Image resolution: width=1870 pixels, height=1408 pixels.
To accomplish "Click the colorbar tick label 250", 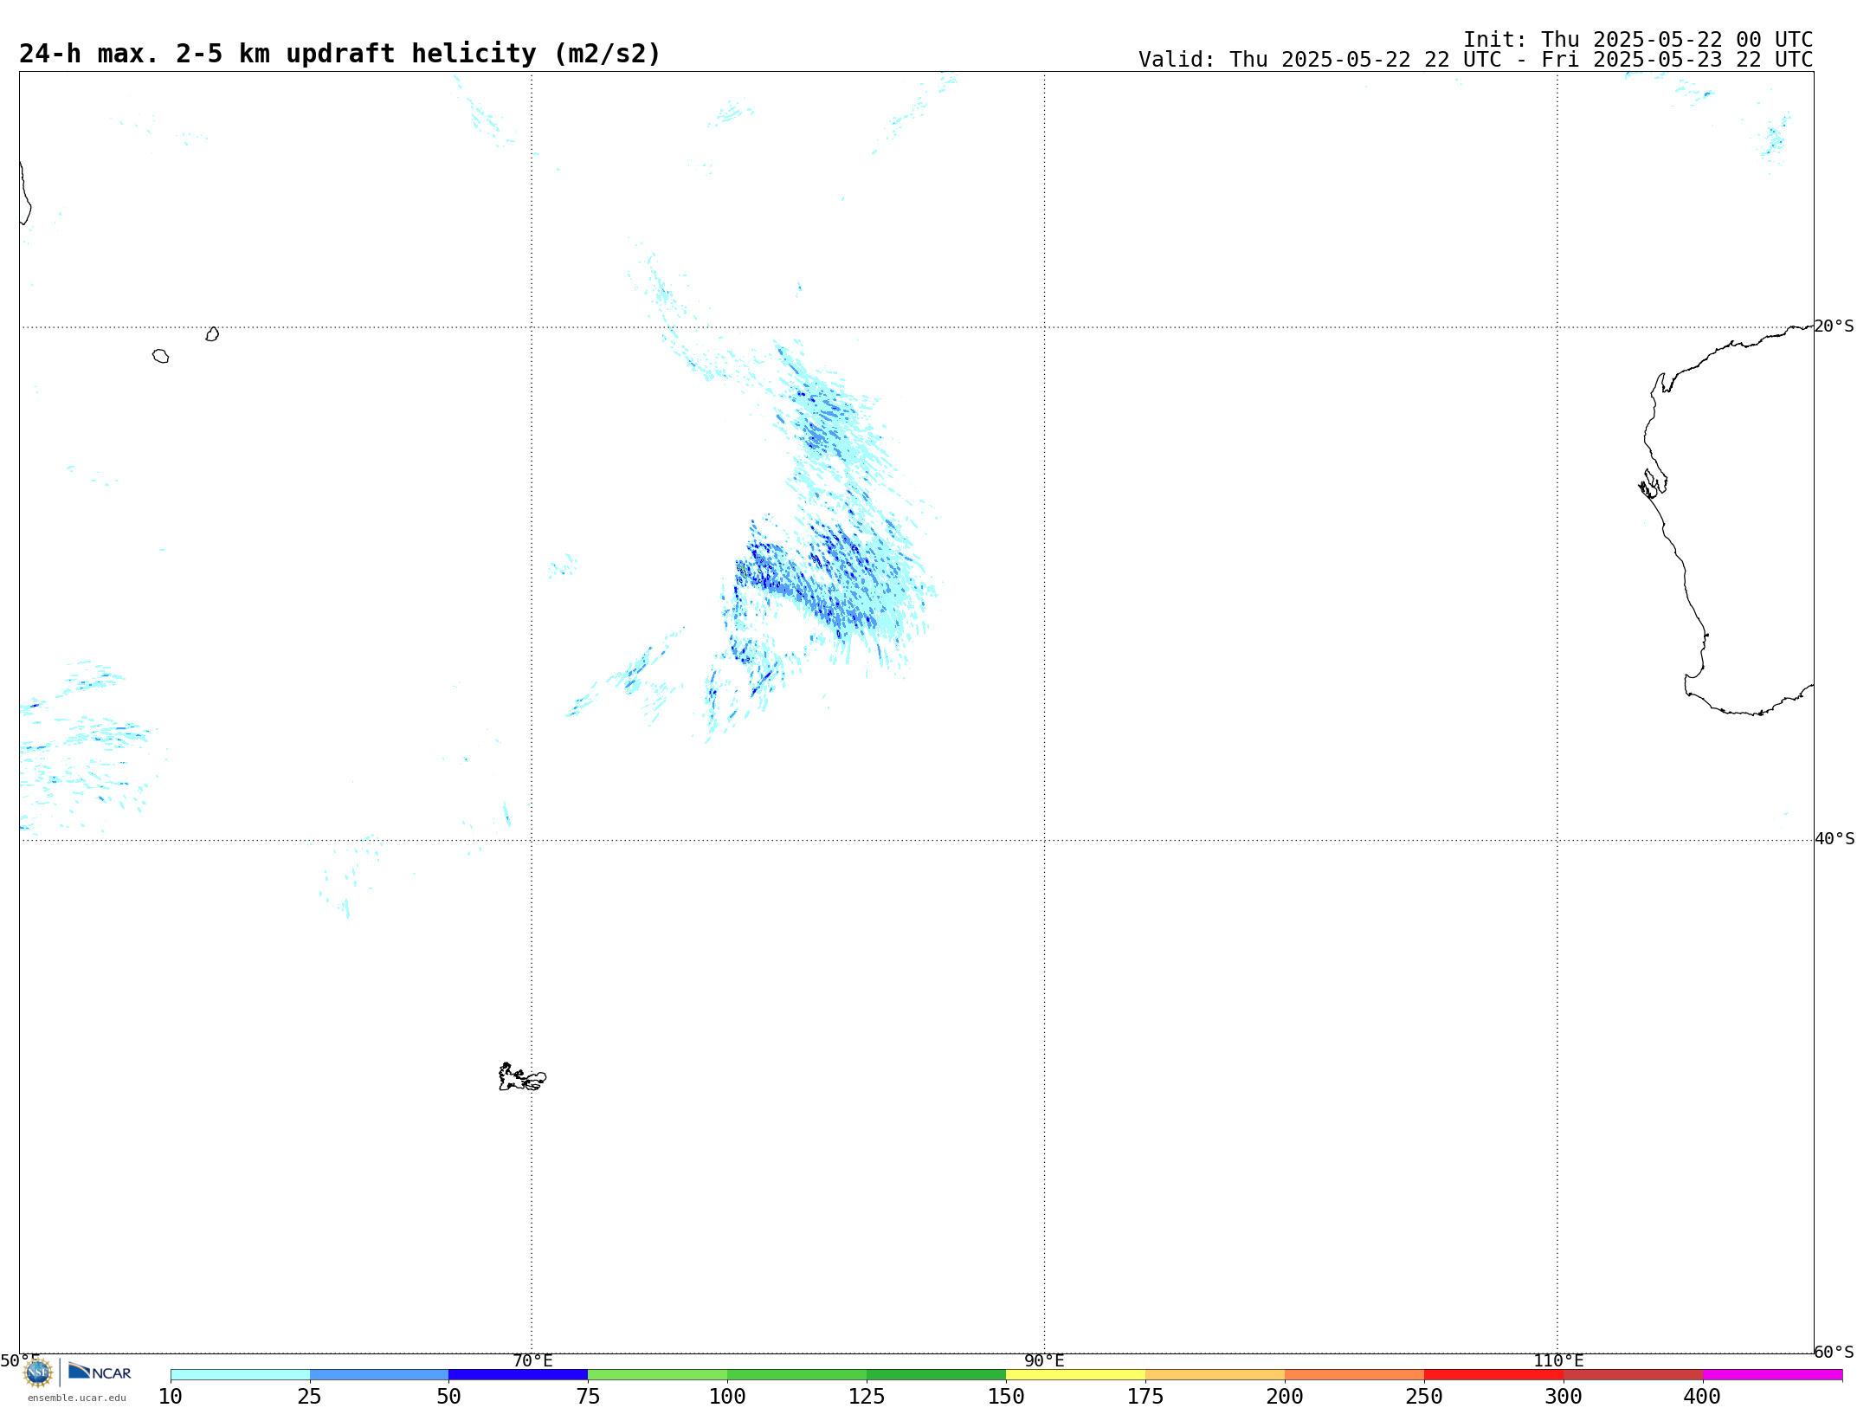I will tap(1424, 1397).
